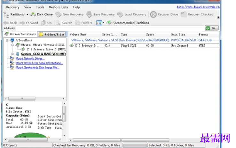Click the 0 Objects status bar entry
Image resolution: width=236 pixels, height=148 pixels.
pyautogui.click(x=10, y=145)
